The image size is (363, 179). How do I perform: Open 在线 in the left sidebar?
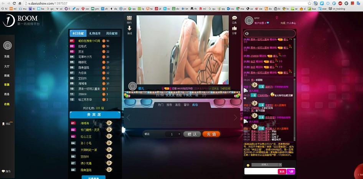(7, 104)
